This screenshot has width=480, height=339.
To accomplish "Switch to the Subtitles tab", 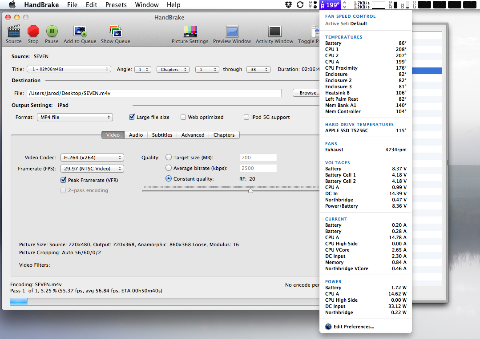I will pyautogui.click(x=162, y=135).
